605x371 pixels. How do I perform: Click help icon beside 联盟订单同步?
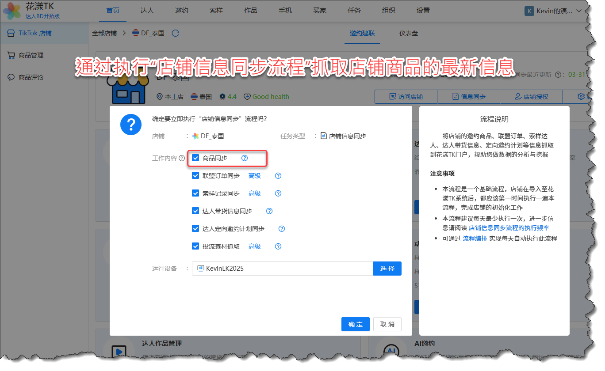coord(278,176)
